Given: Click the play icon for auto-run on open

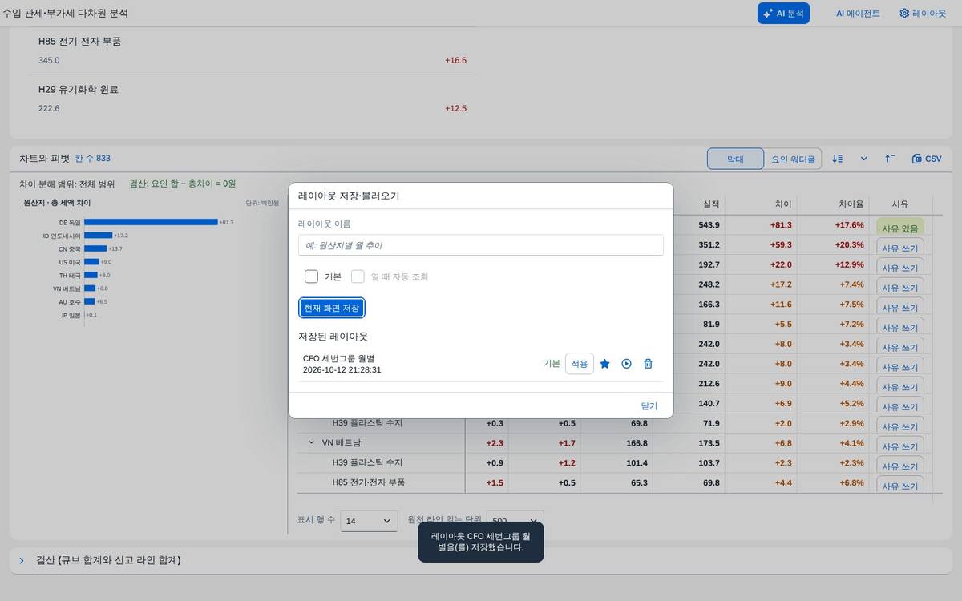Looking at the screenshot, I should [x=627, y=364].
